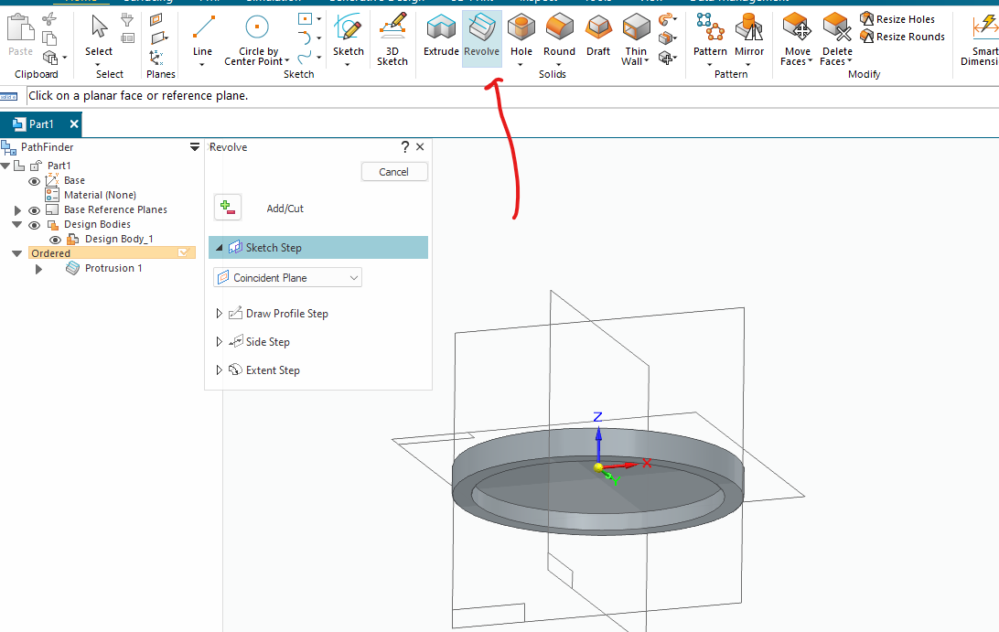Toggle visibility of Base coordinate system
This screenshot has height=632, width=999.
pyautogui.click(x=35, y=181)
